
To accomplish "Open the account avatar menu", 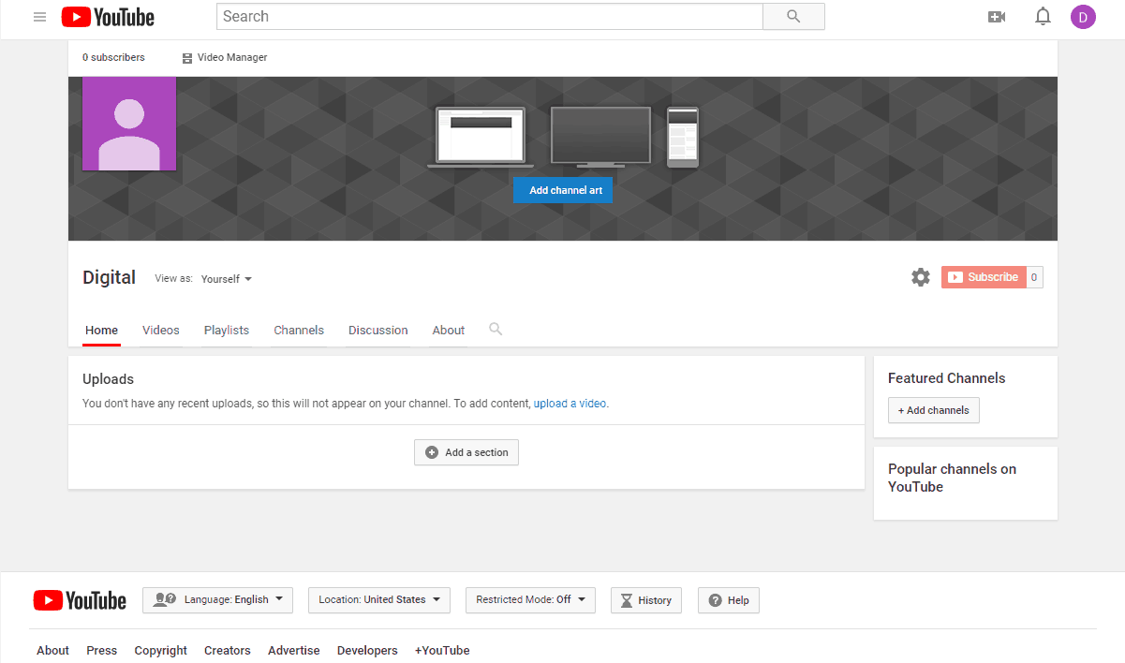I will point(1083,17).
